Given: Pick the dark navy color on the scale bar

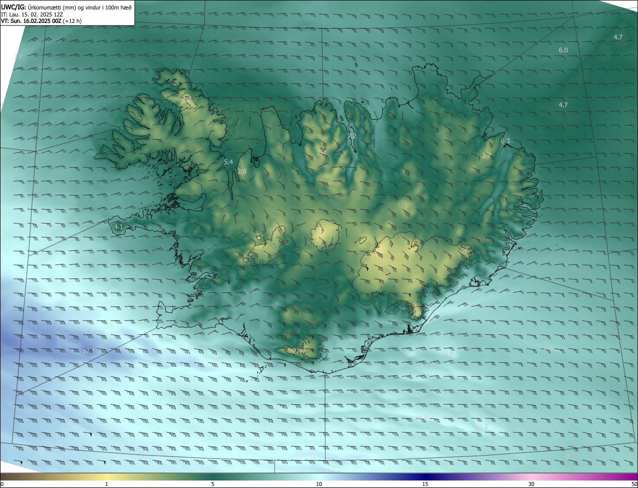Looking at the screenshot, I should point(425,477).
